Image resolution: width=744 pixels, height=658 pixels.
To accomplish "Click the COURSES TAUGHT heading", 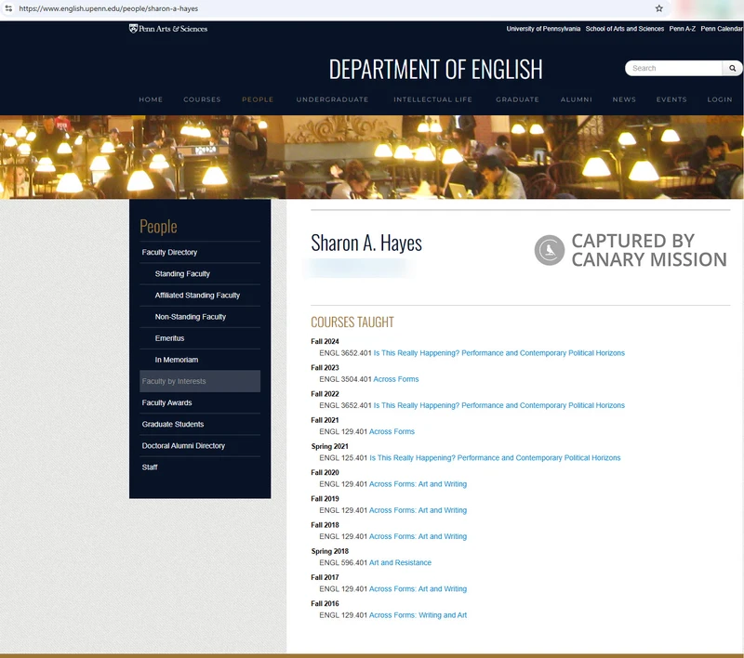I will 352,322.
